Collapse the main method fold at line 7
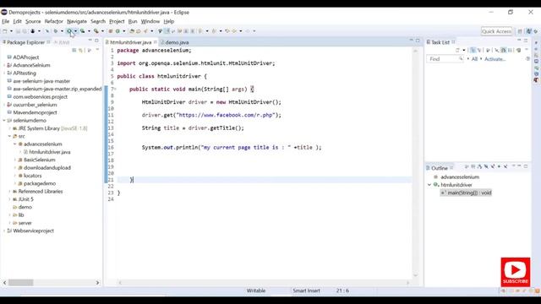Image resolution: width=541 pixels, height=304 pixels. tap(115, 89)
